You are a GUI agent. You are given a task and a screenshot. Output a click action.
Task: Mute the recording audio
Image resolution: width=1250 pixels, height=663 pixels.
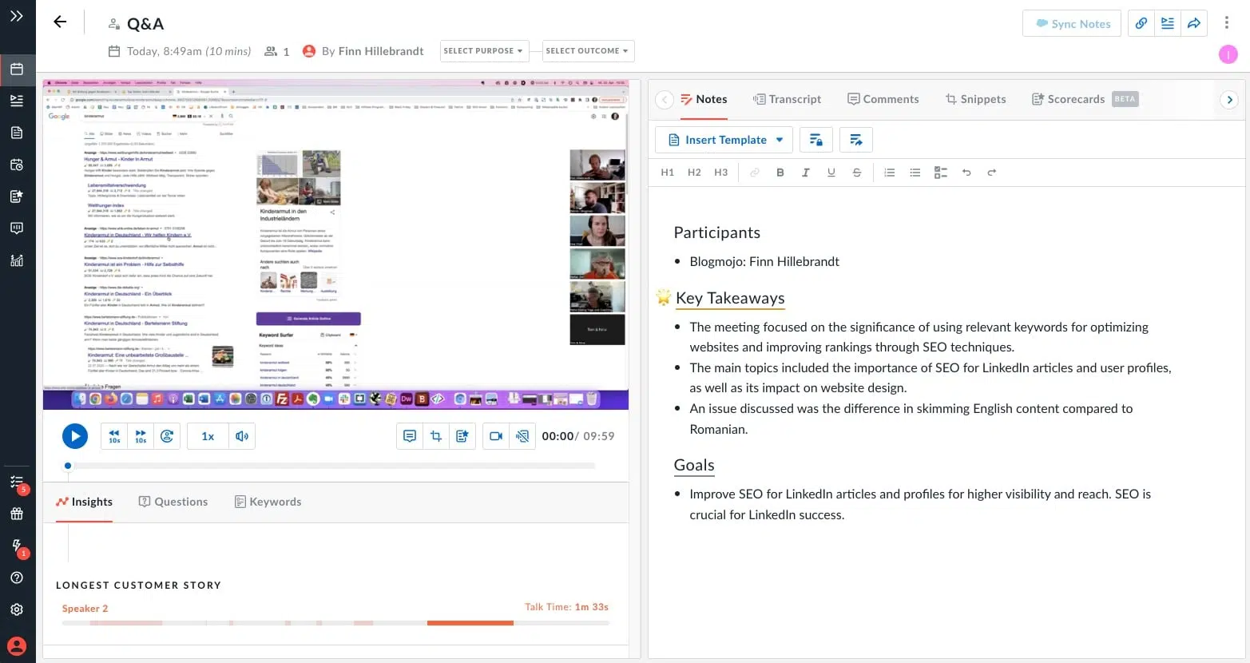[242, 436]
